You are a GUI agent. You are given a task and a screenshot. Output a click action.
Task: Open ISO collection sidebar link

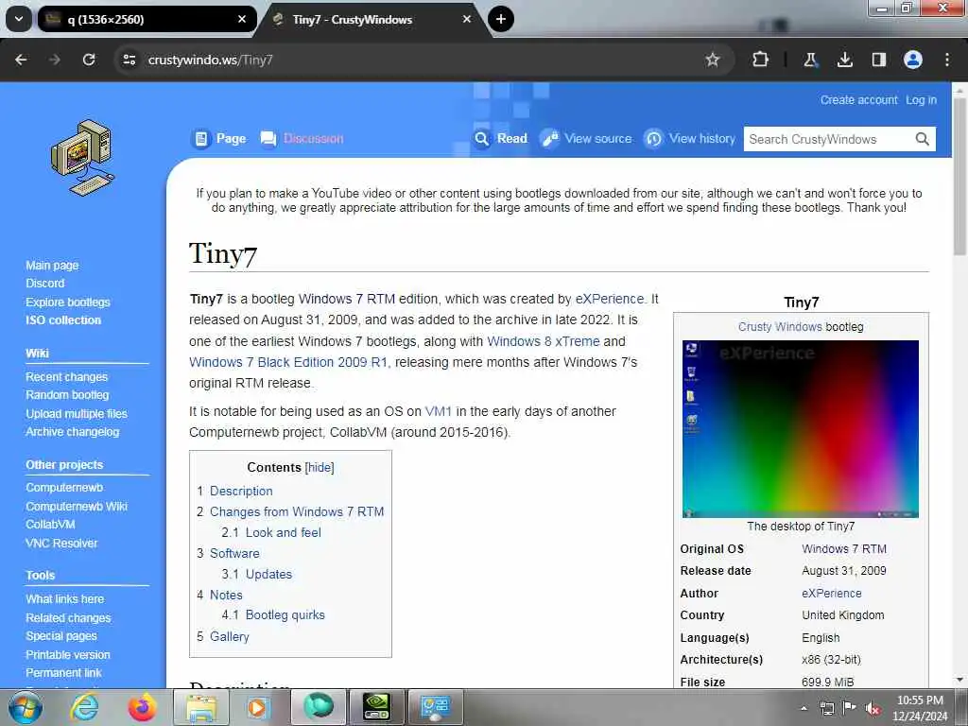63,320
